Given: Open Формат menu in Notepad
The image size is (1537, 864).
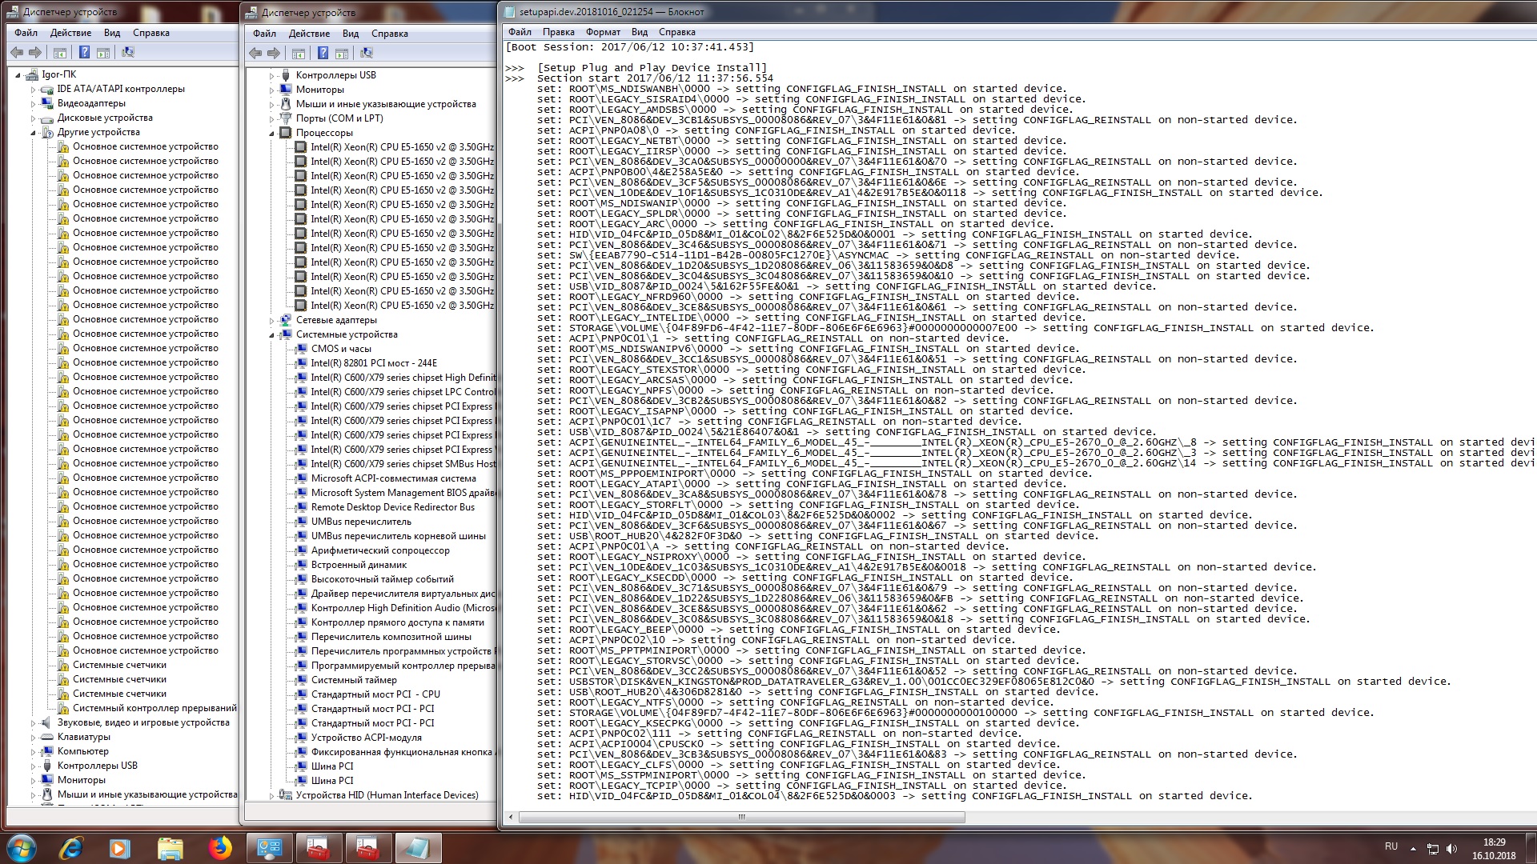Looking at the screenshot, I should click(602, 32).
